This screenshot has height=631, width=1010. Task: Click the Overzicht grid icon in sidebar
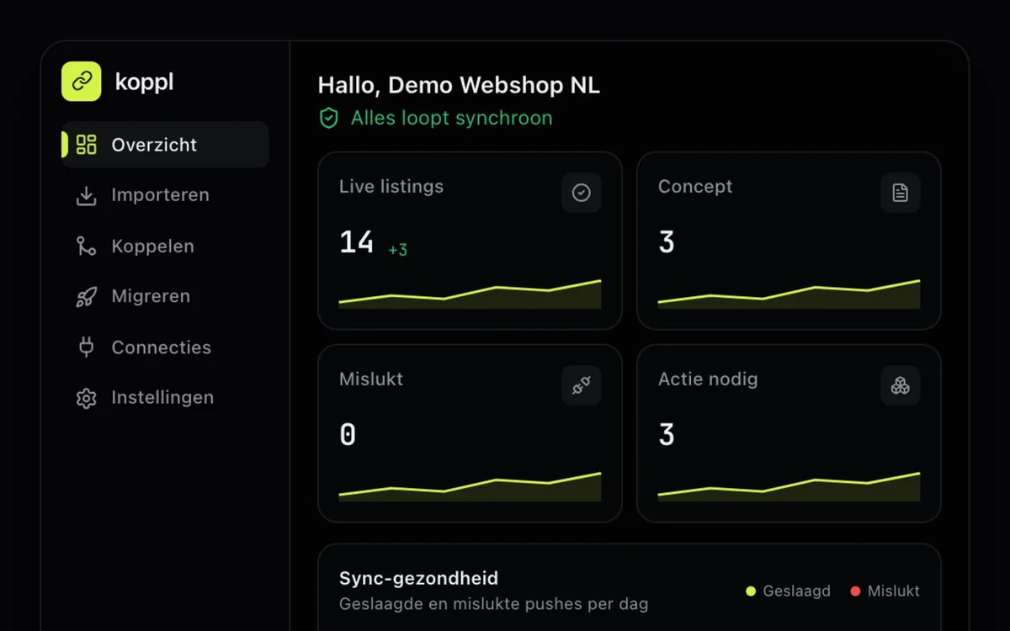[x=86, y=145]
